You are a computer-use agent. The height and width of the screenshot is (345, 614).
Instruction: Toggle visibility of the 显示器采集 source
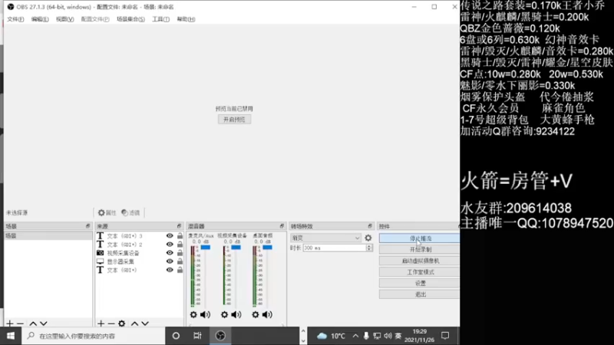click(x=170, y=261)
